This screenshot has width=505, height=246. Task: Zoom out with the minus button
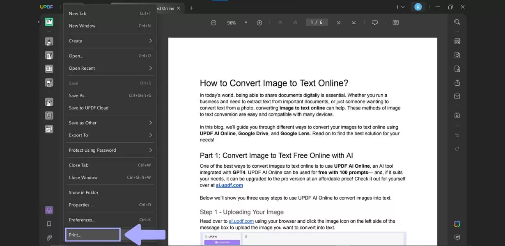point(213,23)
